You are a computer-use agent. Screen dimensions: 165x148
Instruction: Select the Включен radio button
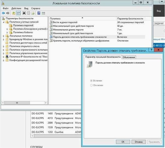[91, 81]
